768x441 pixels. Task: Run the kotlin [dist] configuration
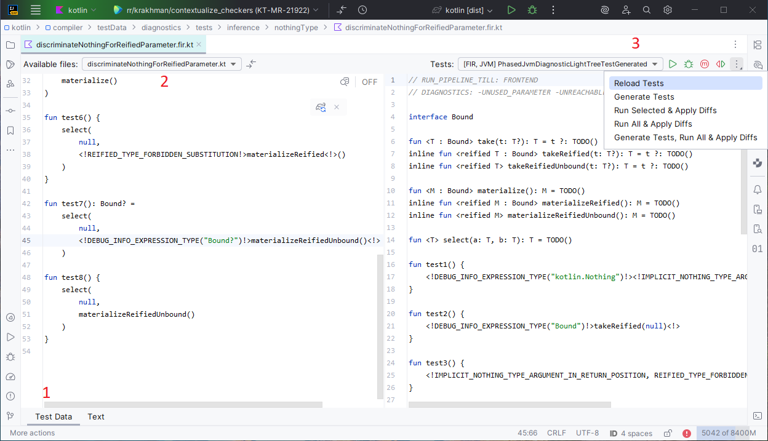tap(511, 10)
